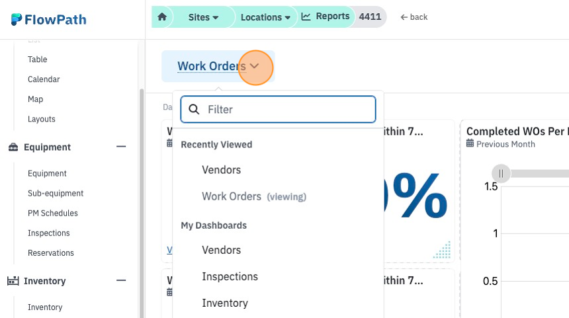Screen dimensions: 569x318
Task: Open the Locations dropdown
Action: 265,17
